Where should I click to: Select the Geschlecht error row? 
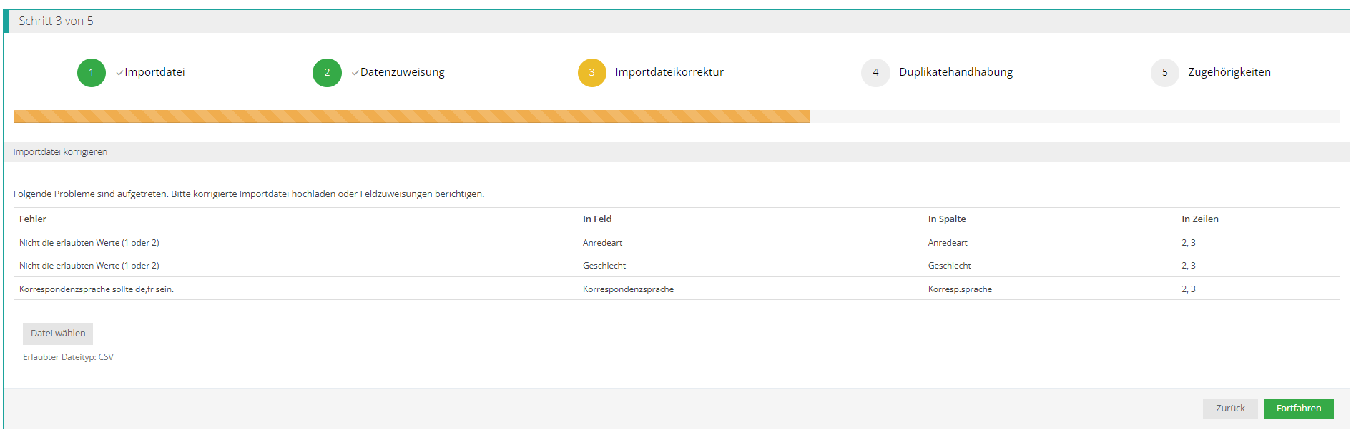click(x=676, y=266)
